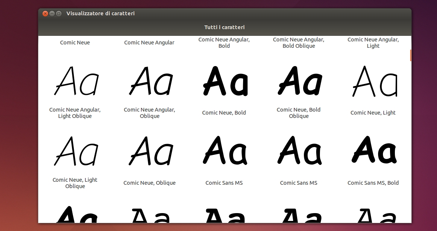Click the second Comic Sans MS label
Image resolution: width=437 pixels, height=231 pixels.
[299, 183]
